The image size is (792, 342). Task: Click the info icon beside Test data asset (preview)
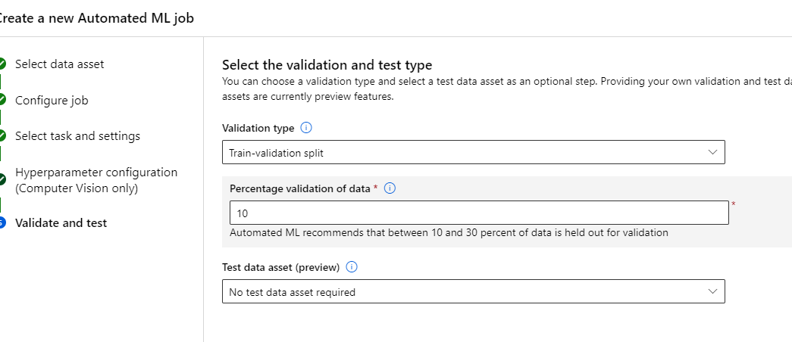pyautogui.click(x=352, y=267)
